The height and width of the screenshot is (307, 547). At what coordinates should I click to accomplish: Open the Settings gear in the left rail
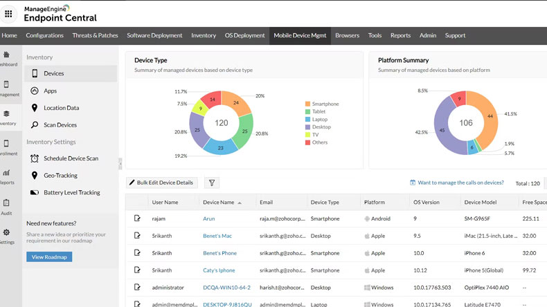tap(7, 232)
